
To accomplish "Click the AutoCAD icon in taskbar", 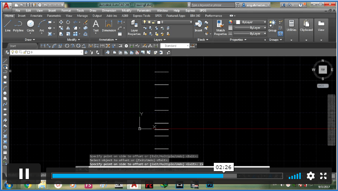I will click(x=134, y=185).
